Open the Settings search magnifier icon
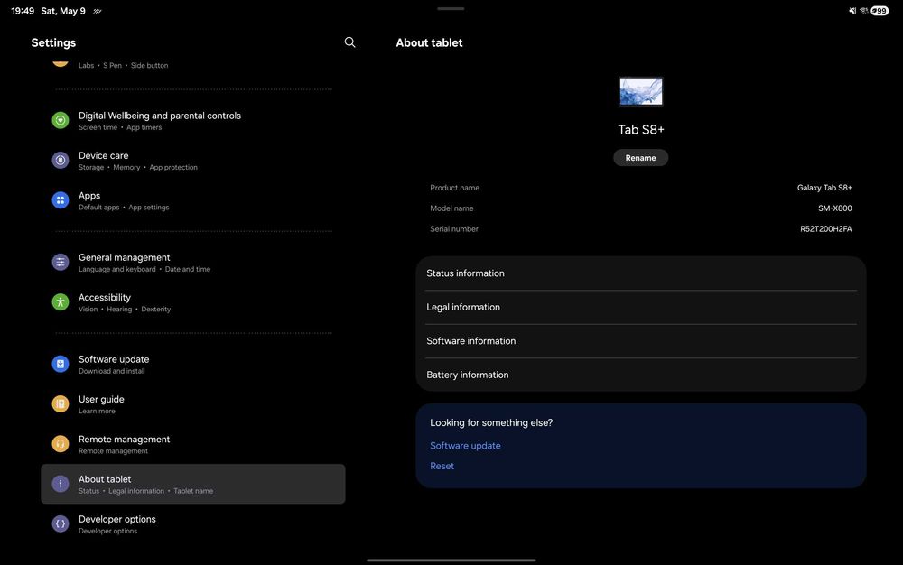This screenshot has width=903, height=565. click(349, 42)
